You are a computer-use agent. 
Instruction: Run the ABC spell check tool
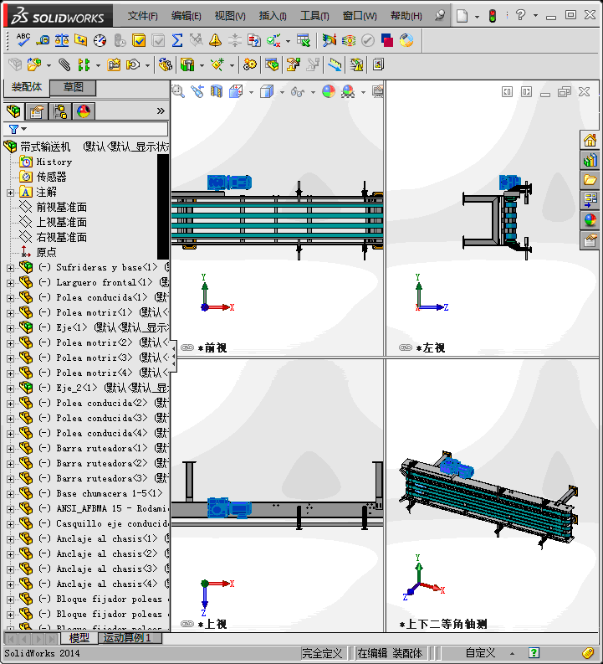click(23, 40)
